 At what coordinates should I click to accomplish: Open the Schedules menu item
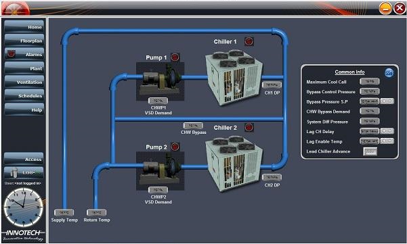[24, 95]
